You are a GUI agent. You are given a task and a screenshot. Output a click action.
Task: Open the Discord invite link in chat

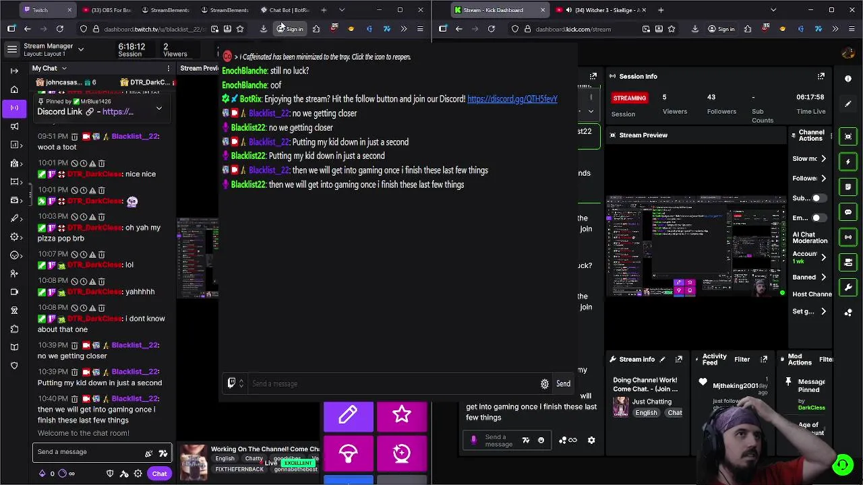pyautogui.click(x=512, y=99)
